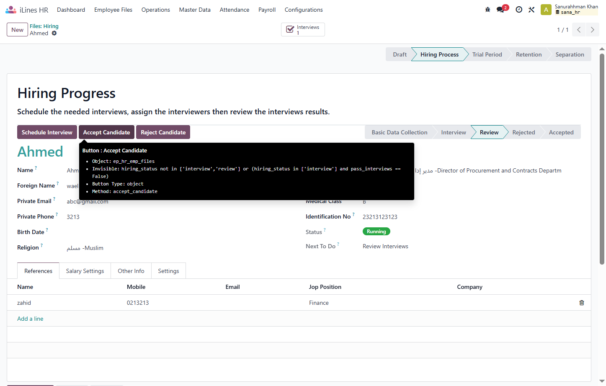Click the wrench tools icon
Screen dimensions: 606x386
531,10
